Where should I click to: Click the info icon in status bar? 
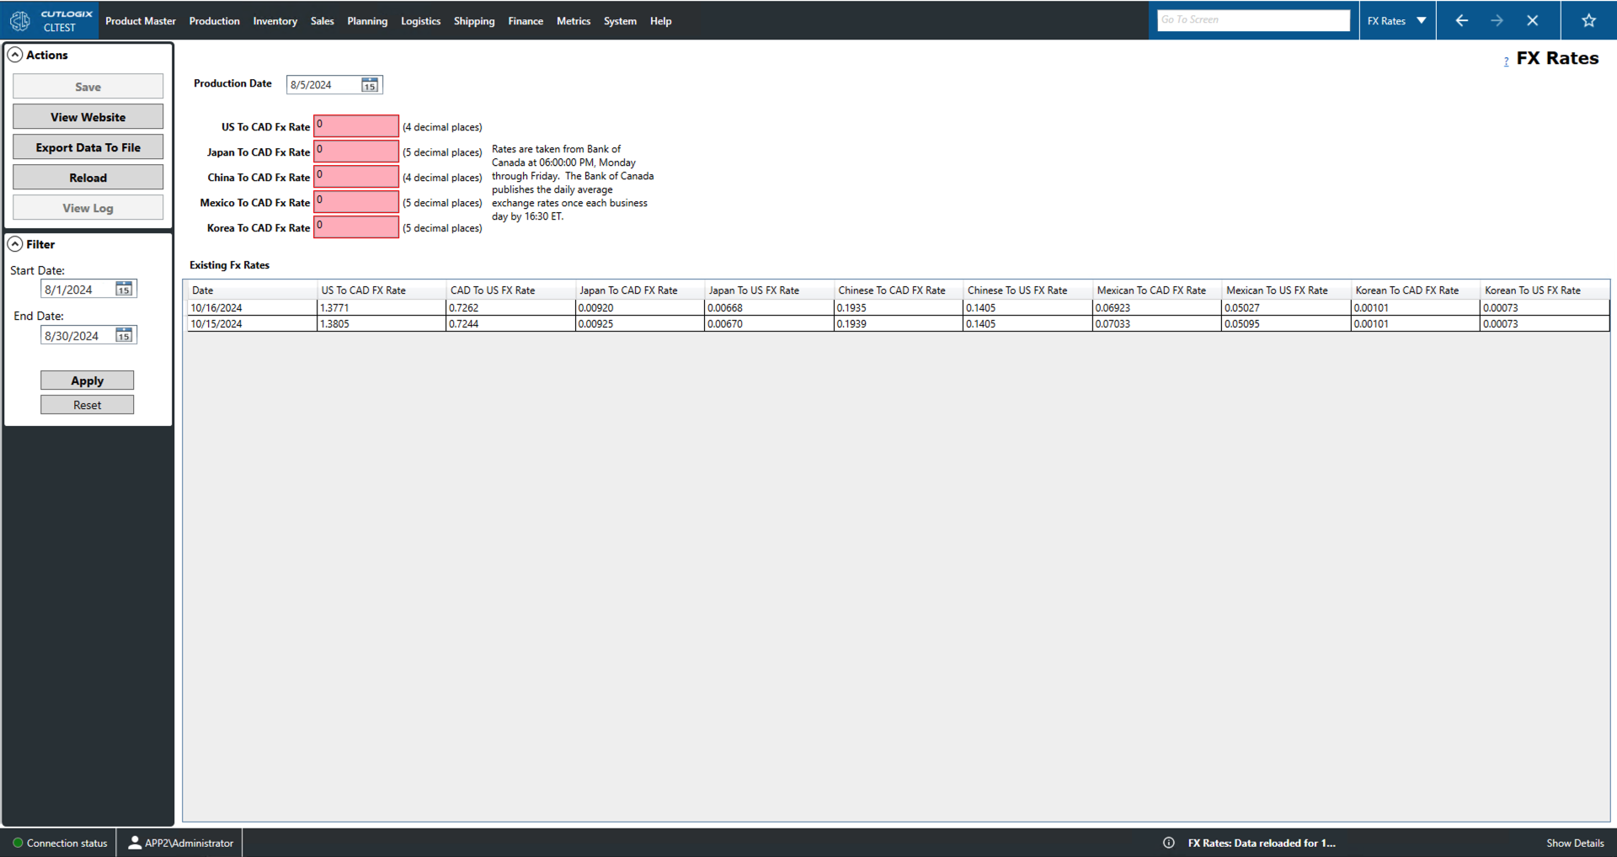[1169, 843]
